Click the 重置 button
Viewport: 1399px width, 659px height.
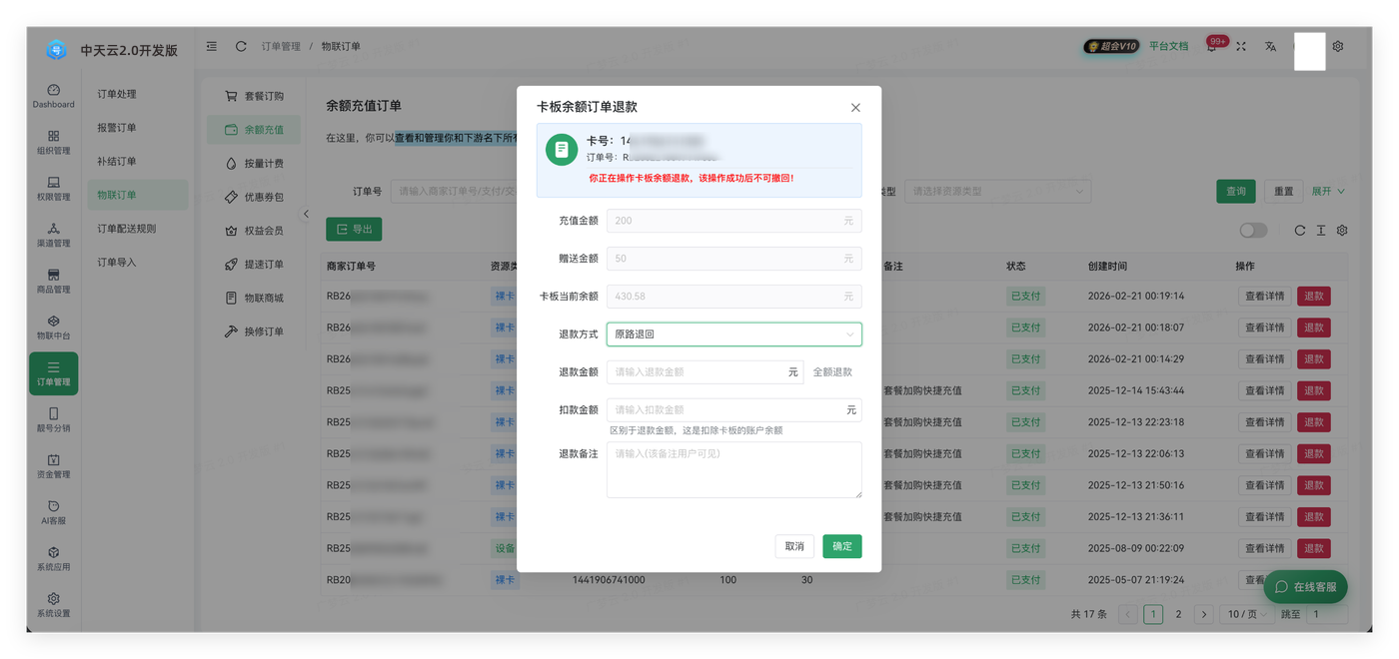pyautogui.click(x=1284, y=191)
